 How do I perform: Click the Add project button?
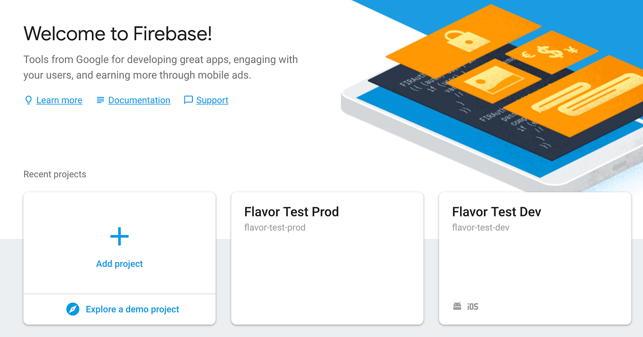coord(119,263)
